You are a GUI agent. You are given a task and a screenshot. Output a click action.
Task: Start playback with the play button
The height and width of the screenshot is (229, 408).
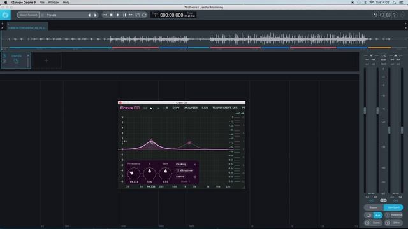pos(118,15)
